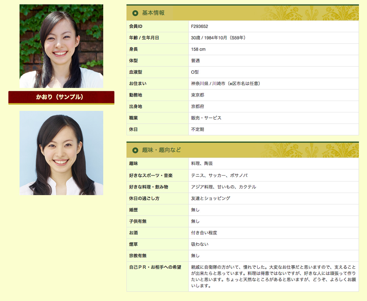Image resolution: width=367 pixels, height=301 pixels.
Task: Click the 料理、陶芸 hobby value
Action: coord(202,164)
